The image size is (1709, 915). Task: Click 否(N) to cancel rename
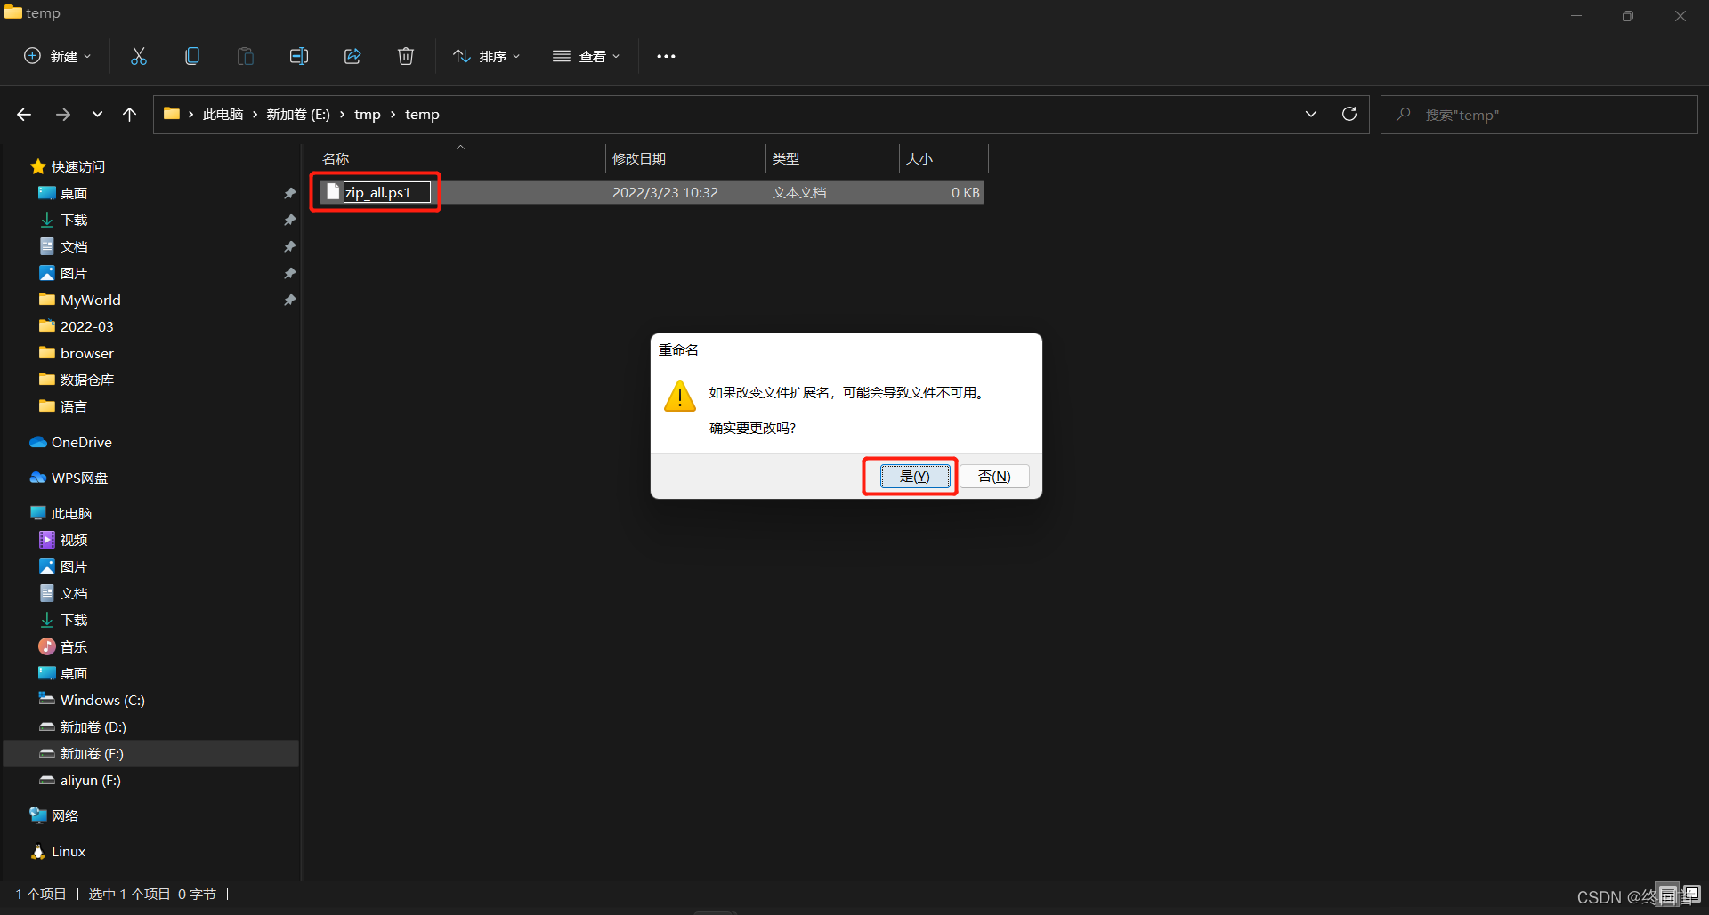[x=994, y=477]
